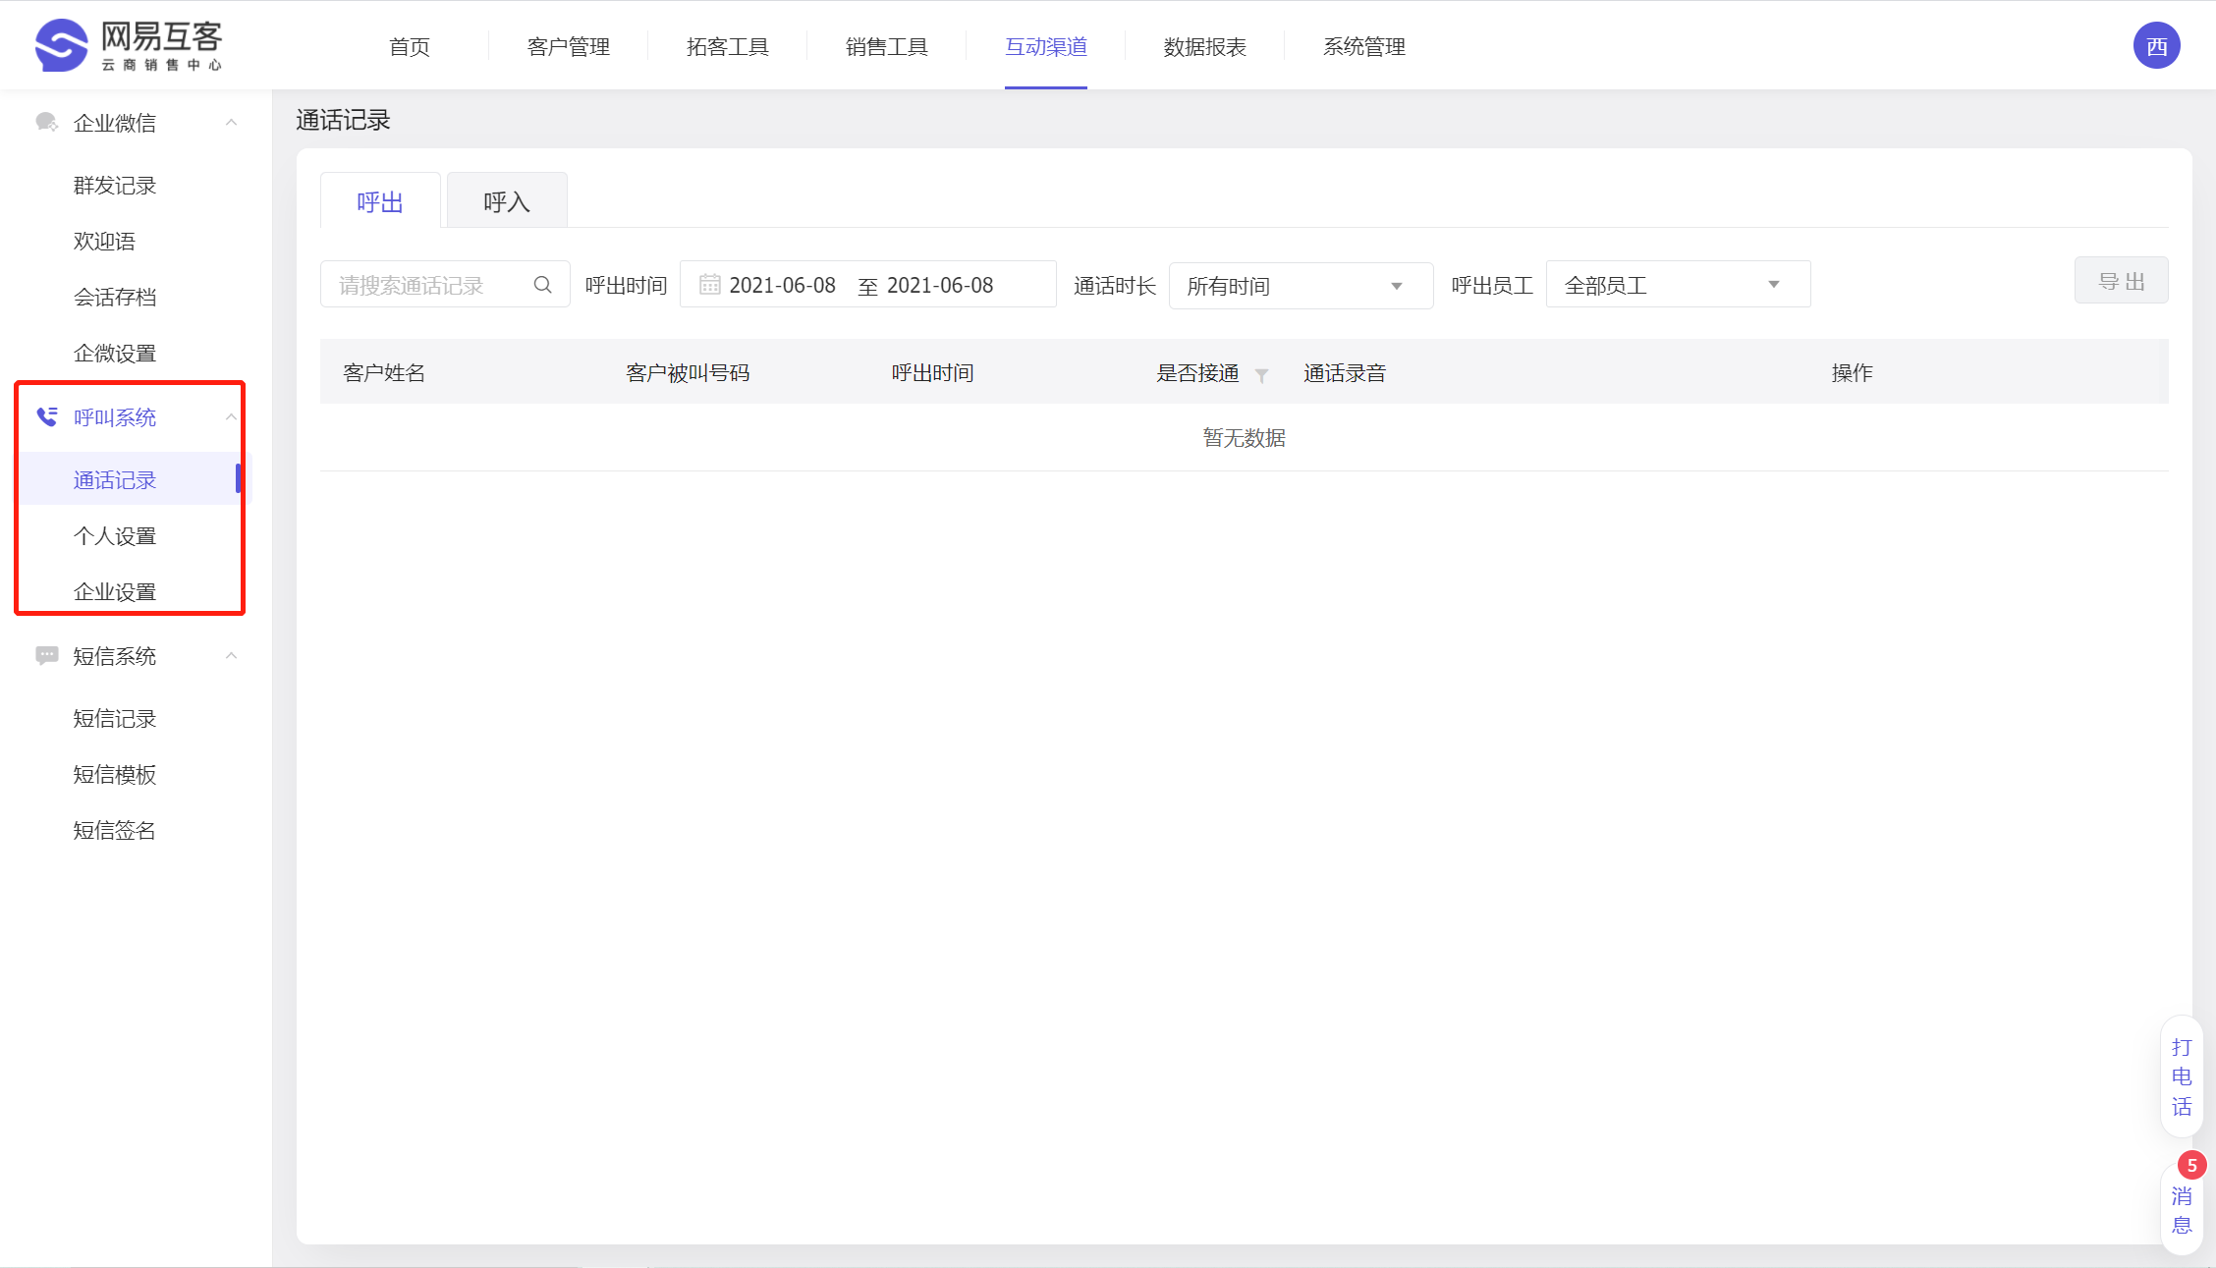2216x1268 pixels.
Task: Go to 首页 in top navigation
Action: click(409, 46)
